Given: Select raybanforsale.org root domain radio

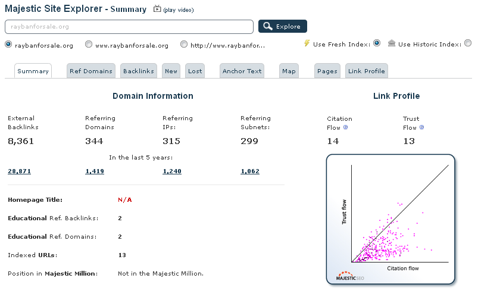Looking at the screenshot, I should pyautogui.click(x=8, y=45).
